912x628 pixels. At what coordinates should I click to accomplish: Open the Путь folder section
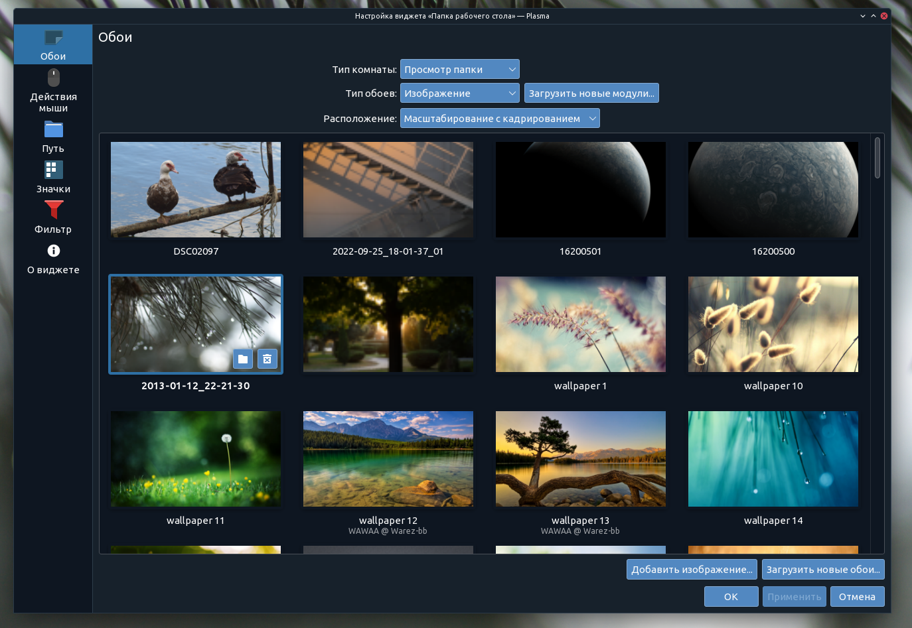[53, 137]
